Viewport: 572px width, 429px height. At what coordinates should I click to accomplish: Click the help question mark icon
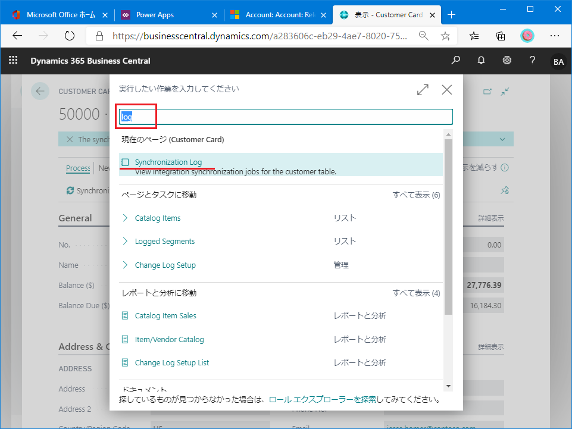pos(533,61)
